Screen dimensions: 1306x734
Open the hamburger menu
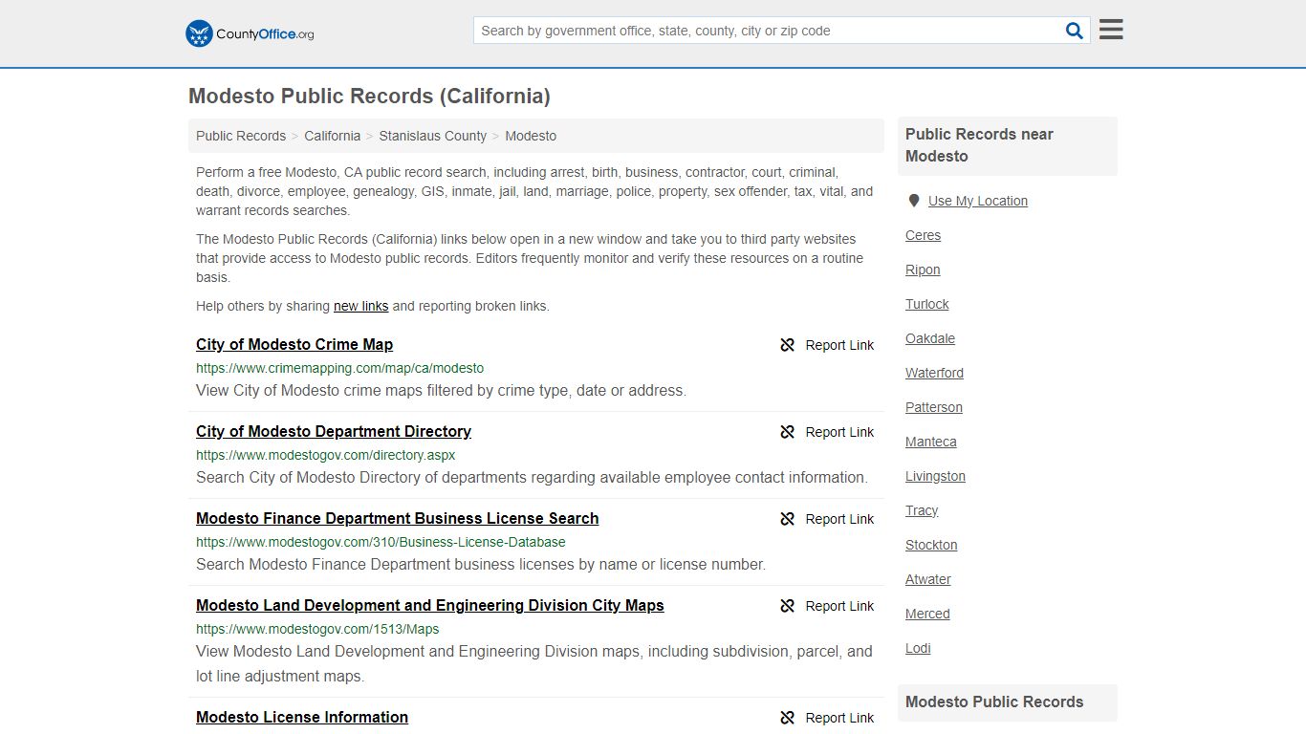[x=1111, y=30]
